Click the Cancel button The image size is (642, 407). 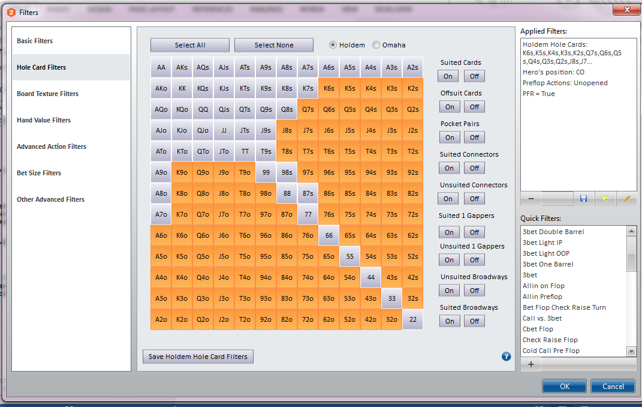pos(613,386)
